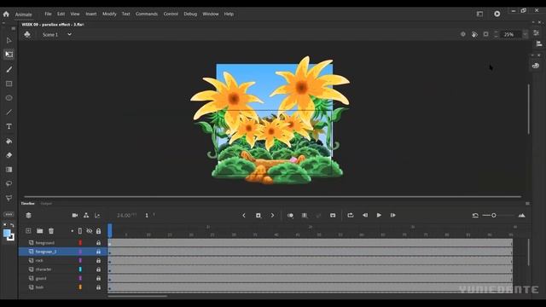This screenshot has width=546, height=307.
Task: Select the Brush tool
Action: (9, 69)
